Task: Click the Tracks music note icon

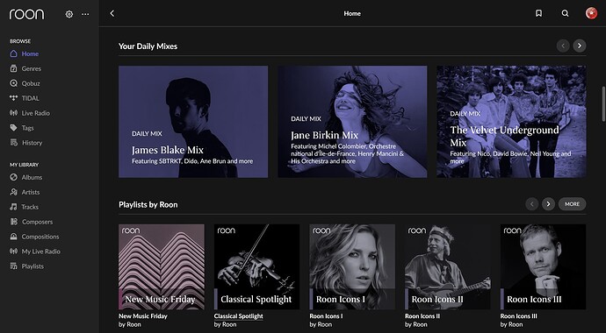Action: pyautogui.click(x=13, y=207)
